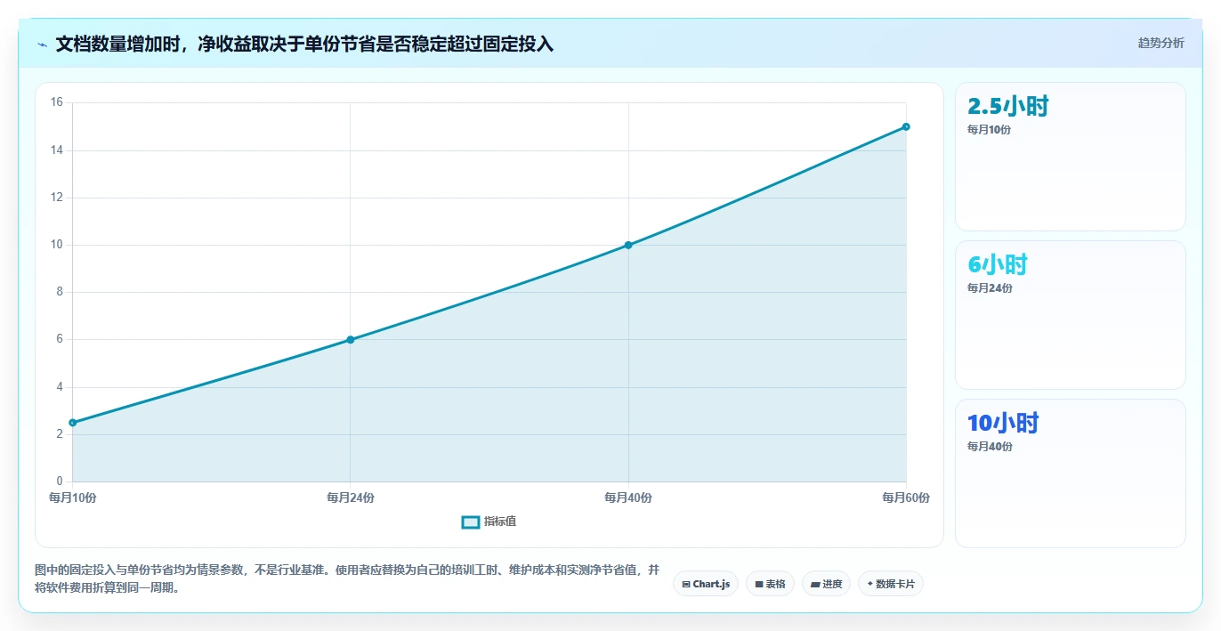Image resolution: width=1221 pixels, height=631 pixels.
Task: Click the 每月40份 caption in the third card
Action: pos(990,447)
